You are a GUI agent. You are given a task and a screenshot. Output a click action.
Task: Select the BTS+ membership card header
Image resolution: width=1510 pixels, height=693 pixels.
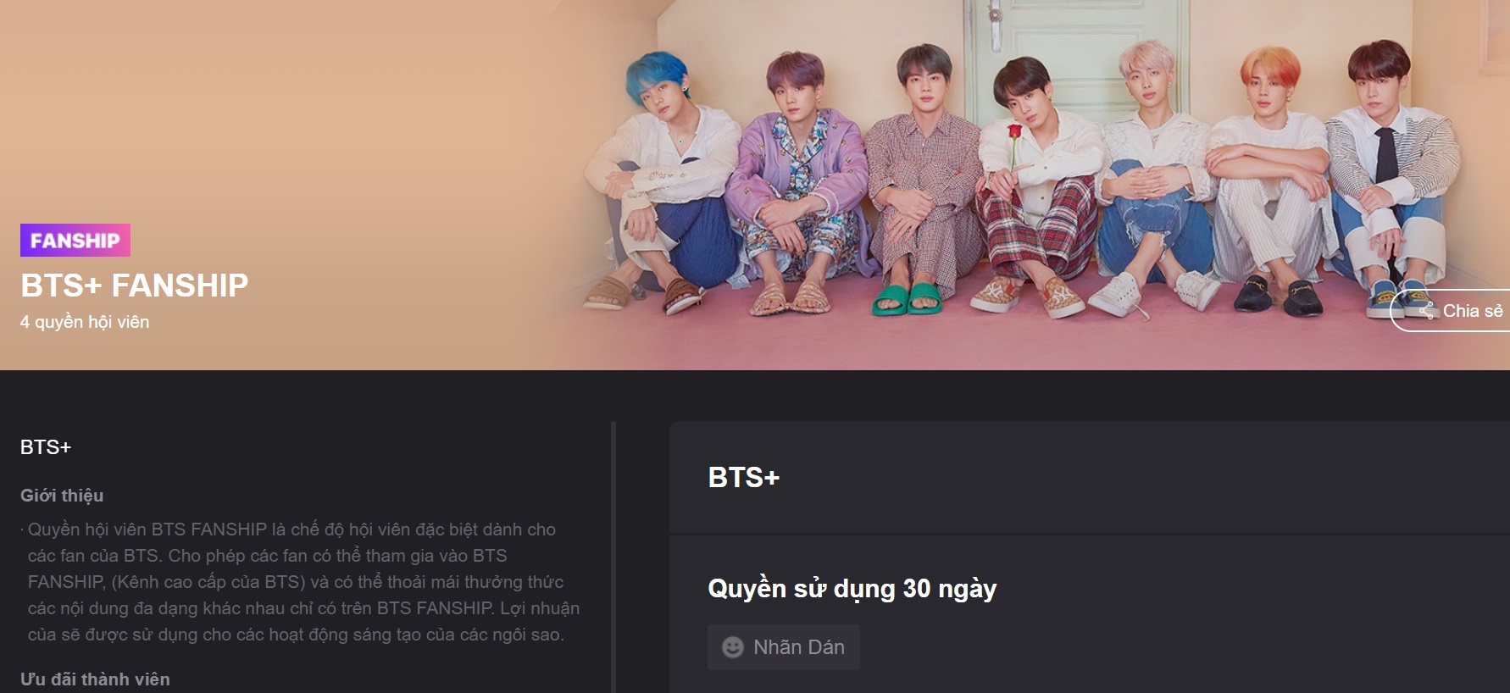[1090, 478]
